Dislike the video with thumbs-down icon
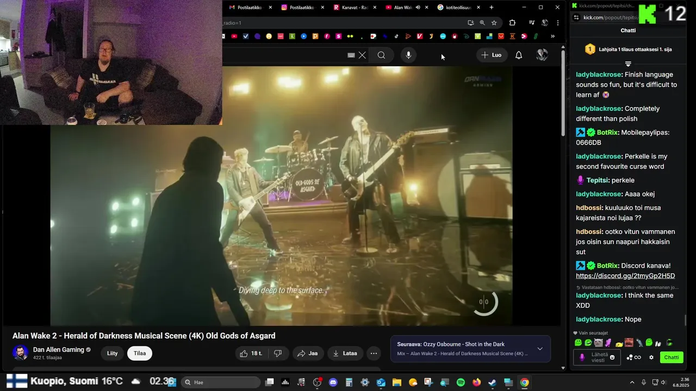Viewport: 696px width, 391px height. click(x=278, y=354)
